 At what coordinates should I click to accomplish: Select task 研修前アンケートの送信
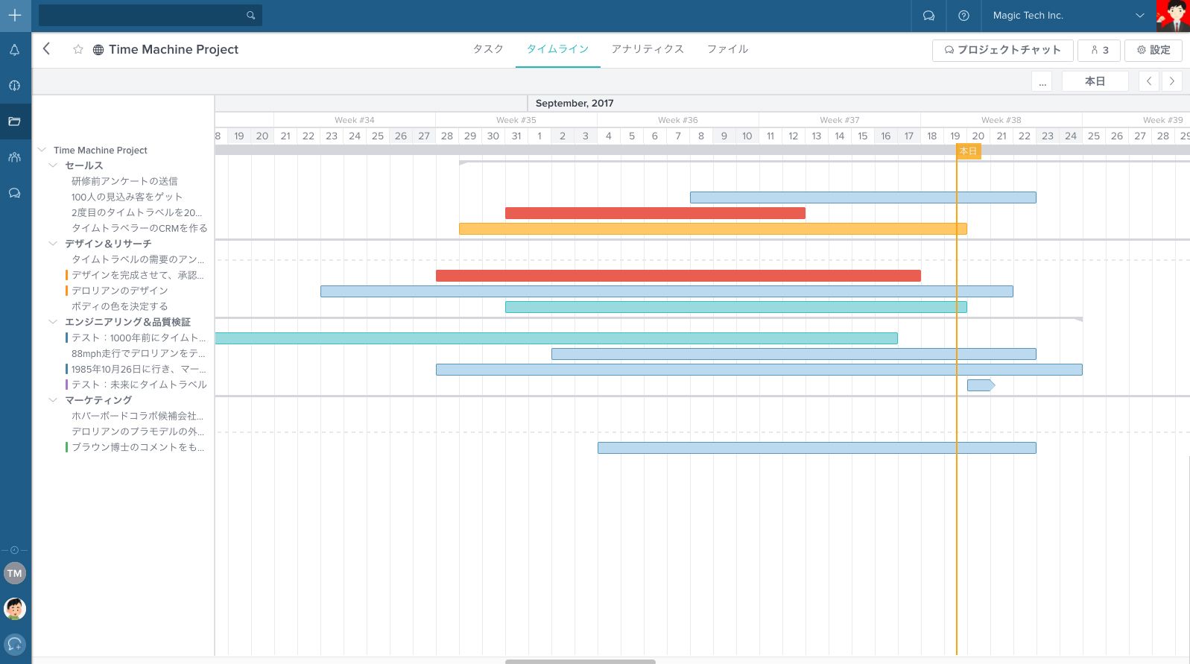[124, 181]
